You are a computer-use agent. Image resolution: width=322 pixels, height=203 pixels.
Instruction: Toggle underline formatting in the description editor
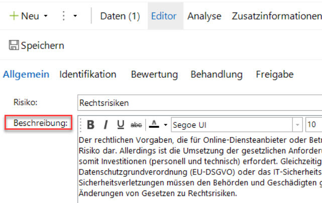click(x=121, y=124)
